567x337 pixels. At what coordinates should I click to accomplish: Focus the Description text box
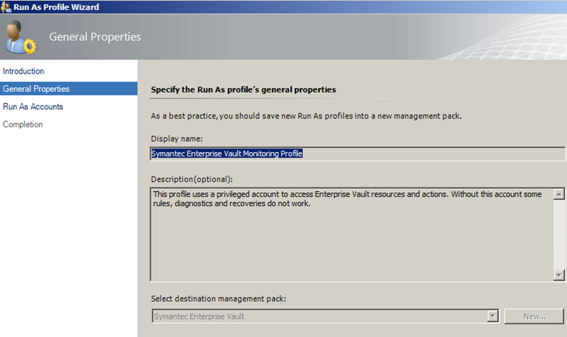coord(350,234)
